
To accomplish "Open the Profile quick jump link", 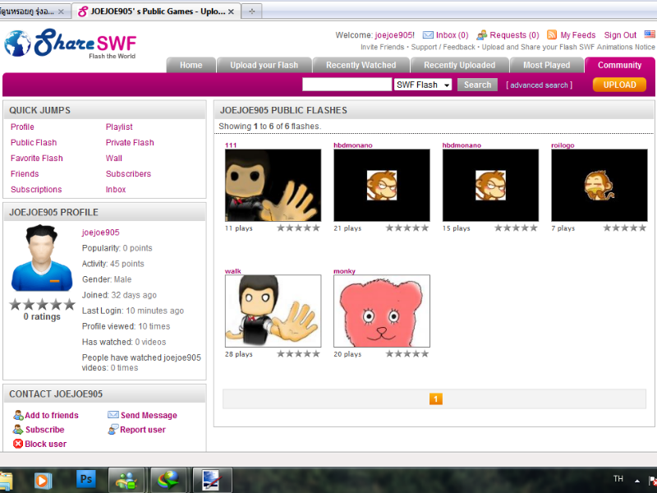I will [x=22, y=127].
